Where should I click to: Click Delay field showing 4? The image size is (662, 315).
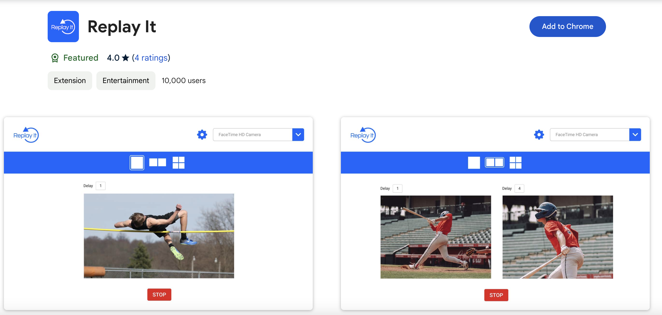click(x=519, y=188)
